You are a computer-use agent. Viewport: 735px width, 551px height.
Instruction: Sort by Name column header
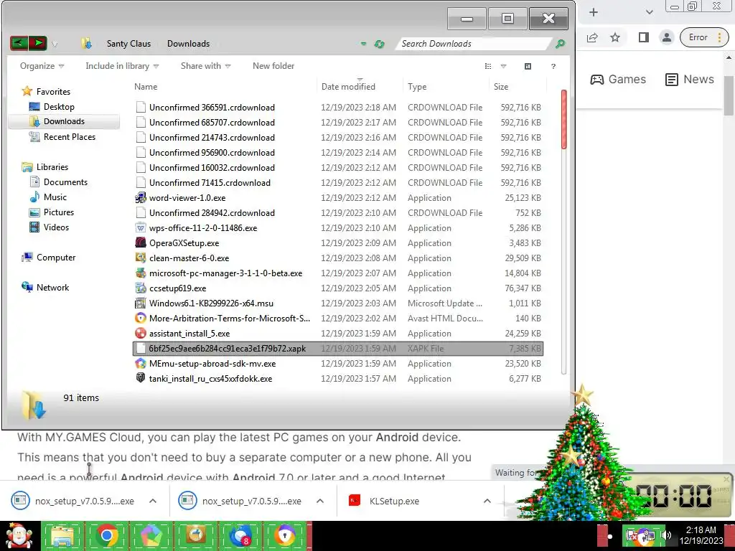coord(146,87)
